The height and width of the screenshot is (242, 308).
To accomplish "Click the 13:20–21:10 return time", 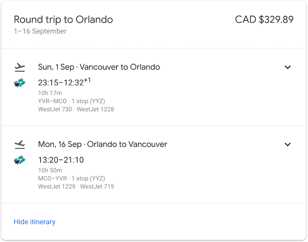I will (x=61, y=160).
